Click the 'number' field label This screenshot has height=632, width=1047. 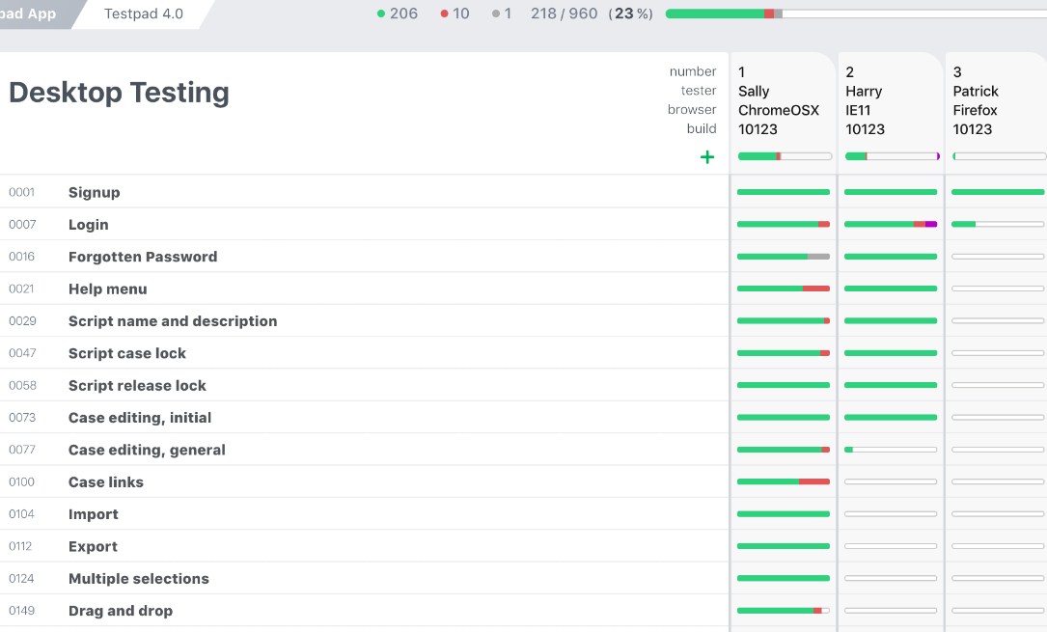693,71
